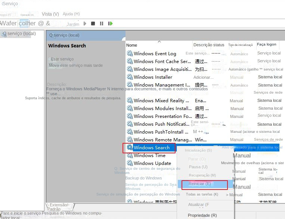The image size is (285, 219).
Task: Select the Windows Modules Installer name
Action: pos(162,109)
